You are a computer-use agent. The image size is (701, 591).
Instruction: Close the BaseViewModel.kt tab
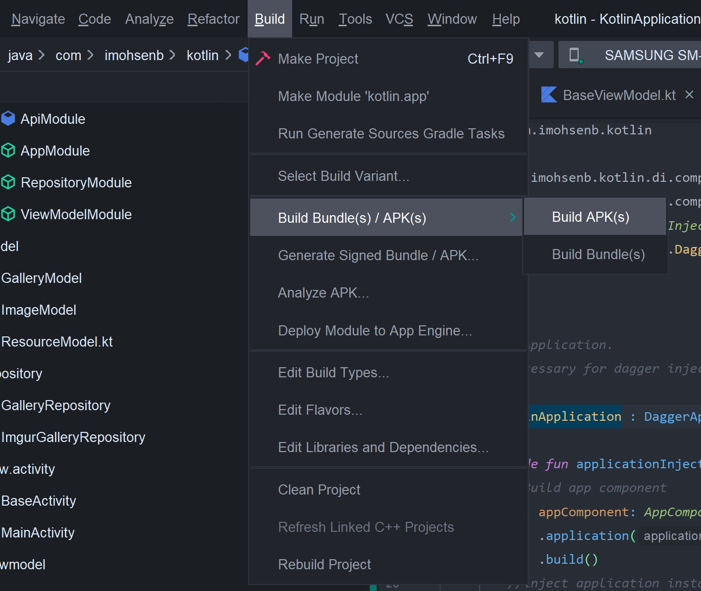pos(689,95)
